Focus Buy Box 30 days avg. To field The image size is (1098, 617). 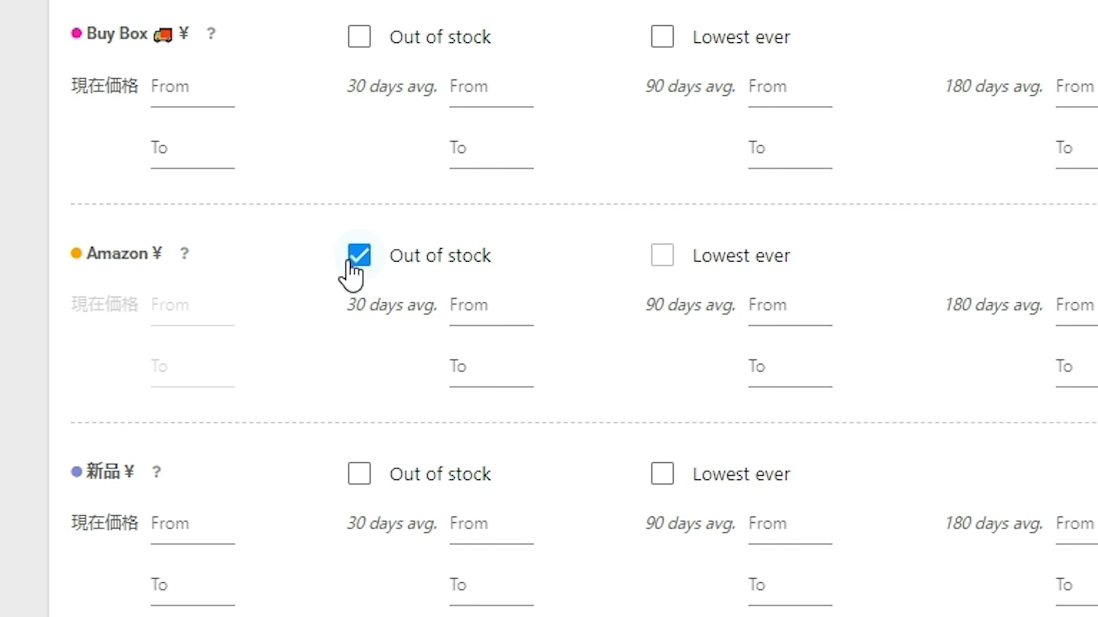(491, 148)
